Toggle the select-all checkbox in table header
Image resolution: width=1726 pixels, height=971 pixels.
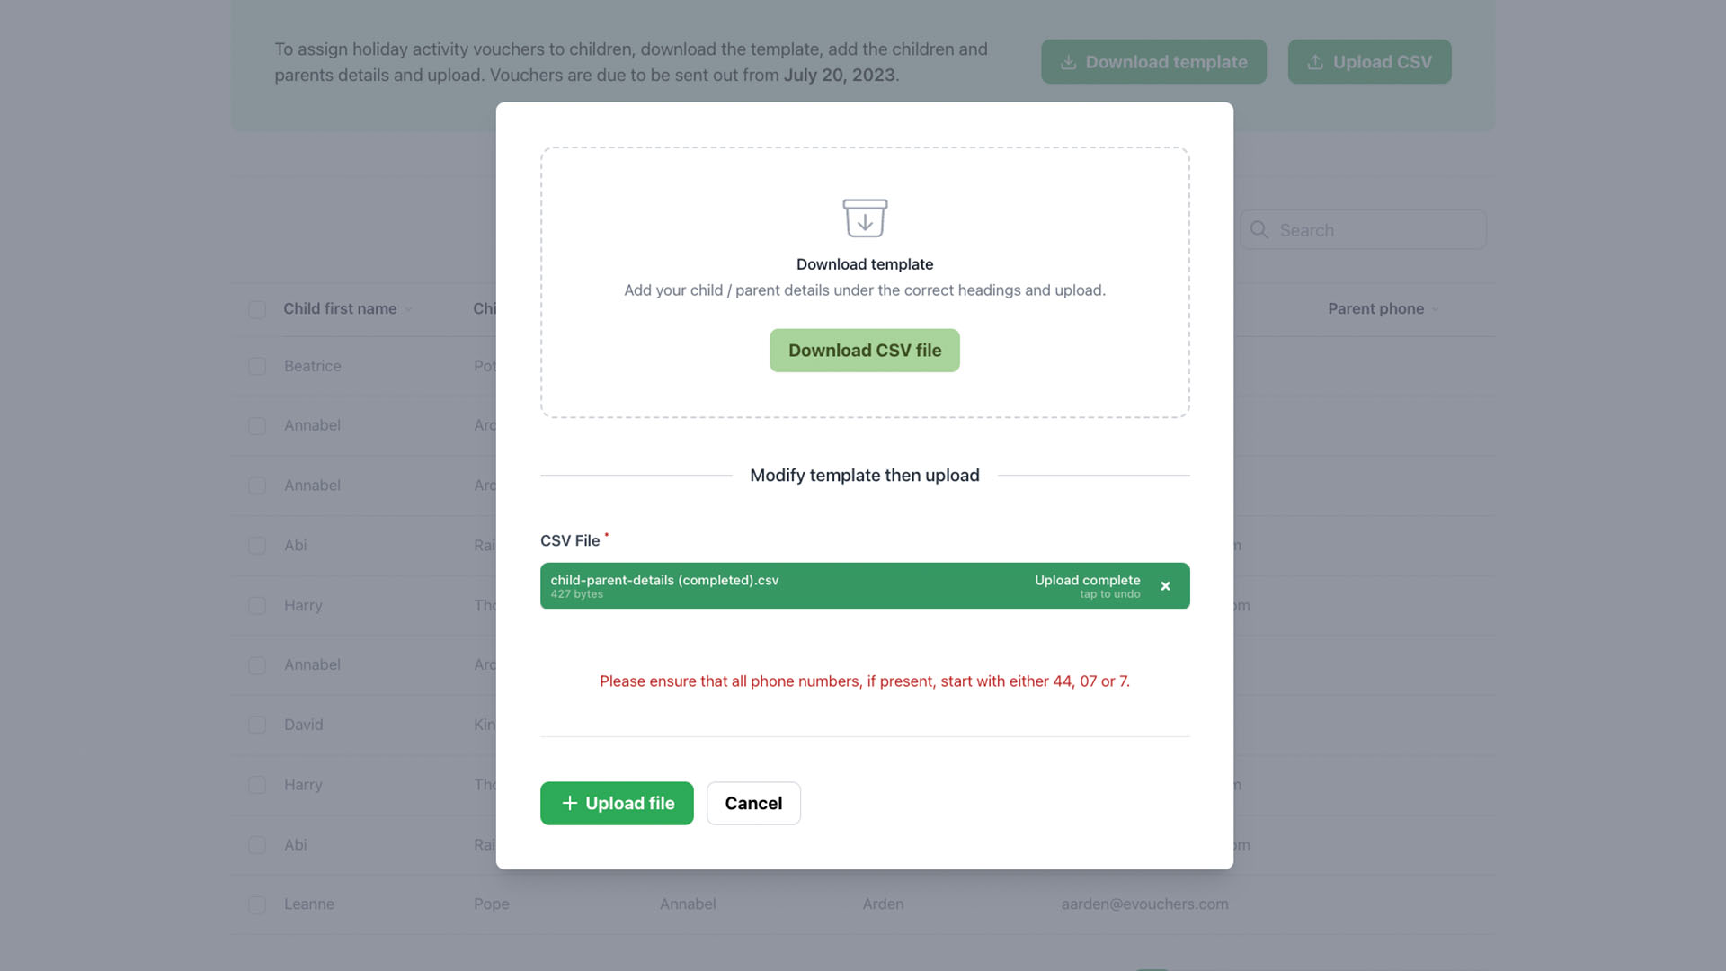[x=256, y=308]
